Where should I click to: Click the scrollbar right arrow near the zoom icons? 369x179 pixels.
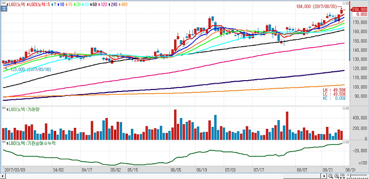[324, 176]
